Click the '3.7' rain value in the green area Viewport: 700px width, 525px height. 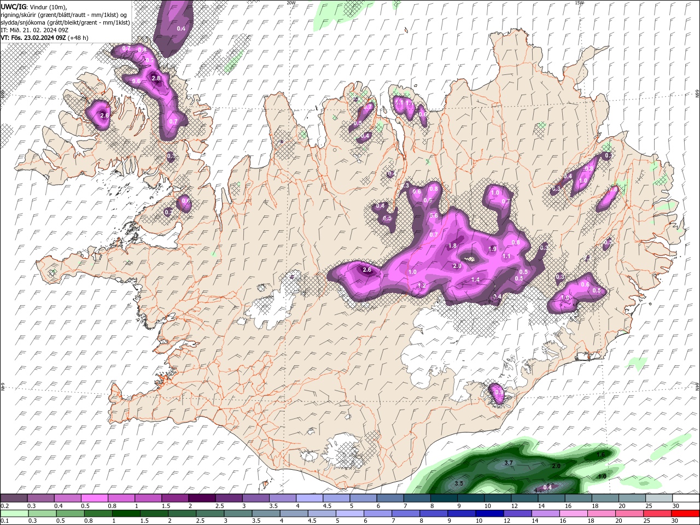(509, 463)
